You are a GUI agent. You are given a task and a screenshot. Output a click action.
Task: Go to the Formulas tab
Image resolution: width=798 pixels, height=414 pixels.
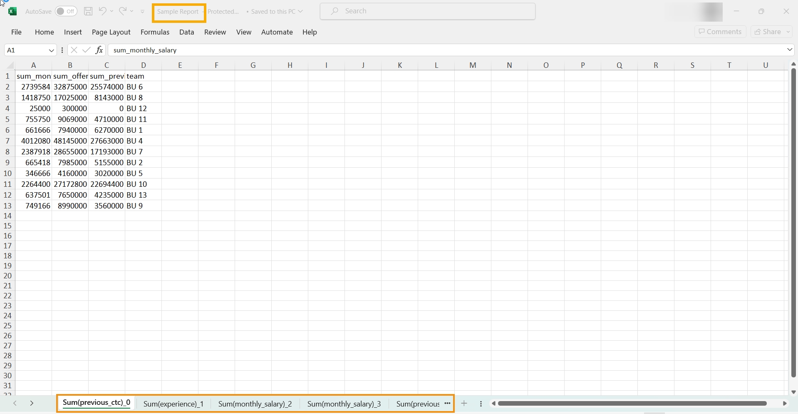[x=155, y=32]
